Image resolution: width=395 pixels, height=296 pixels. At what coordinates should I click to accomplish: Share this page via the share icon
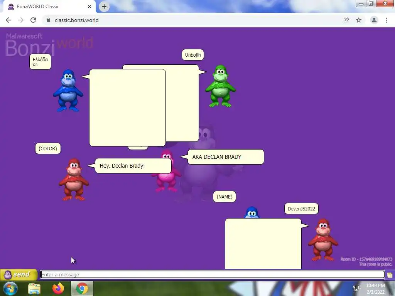[x=346, y=20]
